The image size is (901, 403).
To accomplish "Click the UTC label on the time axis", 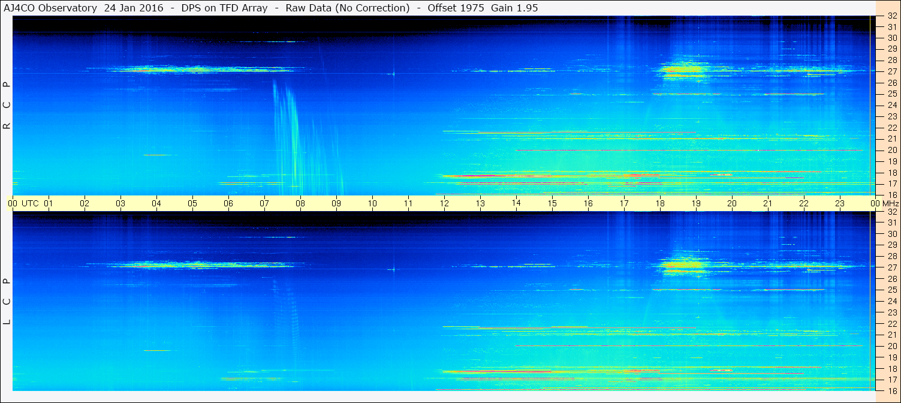I will pos(30,203).
